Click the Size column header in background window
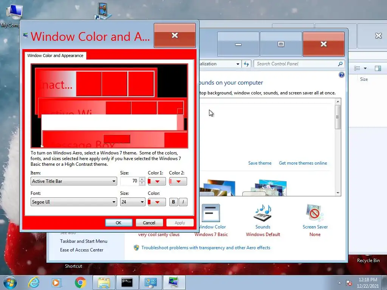This screenshot has width=387, height=290. (364, 79)
